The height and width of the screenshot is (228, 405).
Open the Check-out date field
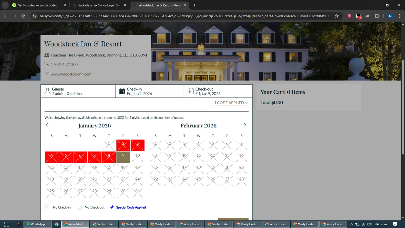[218, 91]
